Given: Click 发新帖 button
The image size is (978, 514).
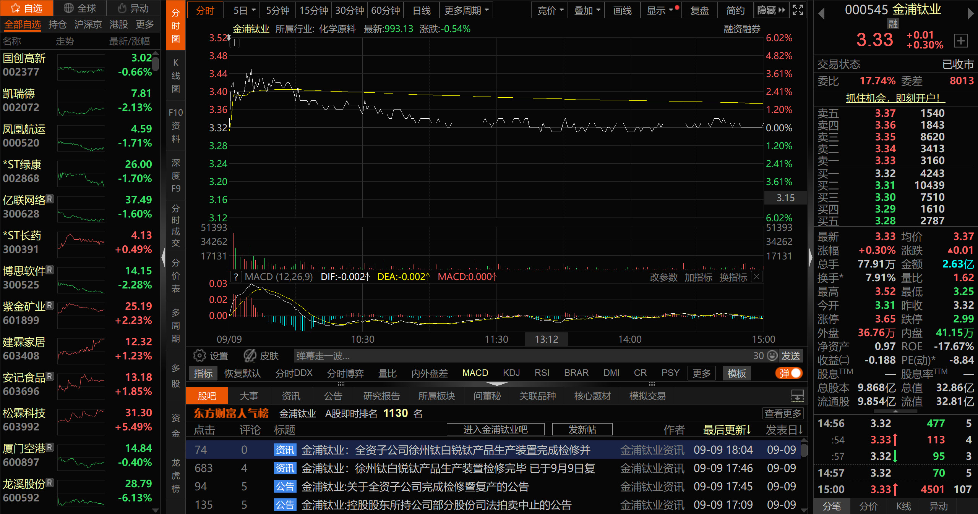Looking at the screenshot, I should tap(582, 429).
